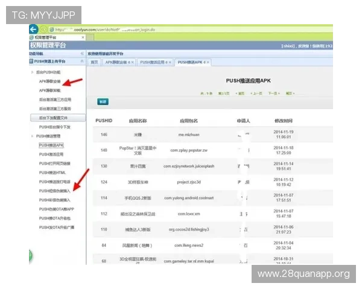Open the PUSH OTA升级广播 tree item
The width and height of the screenshot is (362, 289).
click(57, 228)
